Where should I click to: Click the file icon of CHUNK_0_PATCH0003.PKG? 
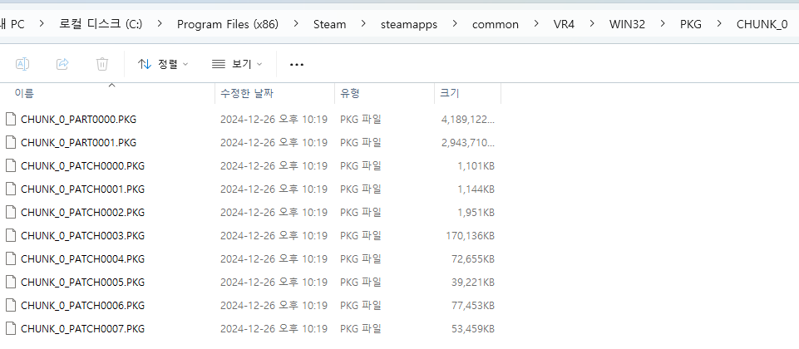coord(11,235)
